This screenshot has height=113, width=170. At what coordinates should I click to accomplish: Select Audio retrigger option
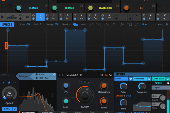coord(41,74)
